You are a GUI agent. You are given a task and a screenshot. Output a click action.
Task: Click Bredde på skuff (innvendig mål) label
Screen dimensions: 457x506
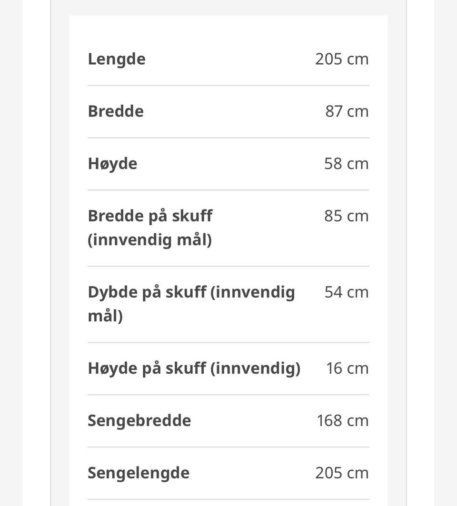(x=150, y=228)
